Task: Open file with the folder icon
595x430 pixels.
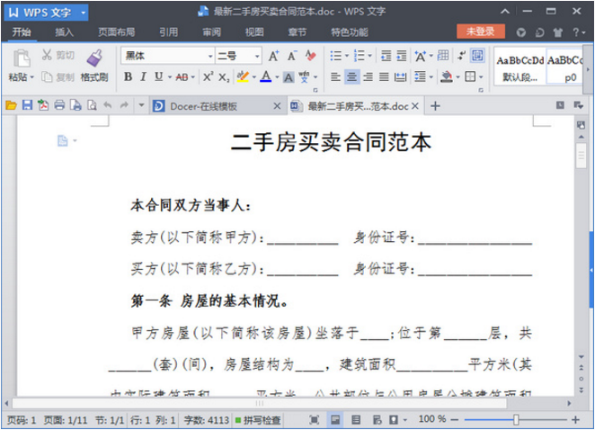Action: [11, 105]
